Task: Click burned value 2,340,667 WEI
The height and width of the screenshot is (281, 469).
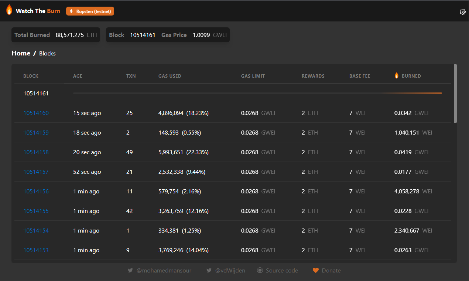Action: point(413,231)
